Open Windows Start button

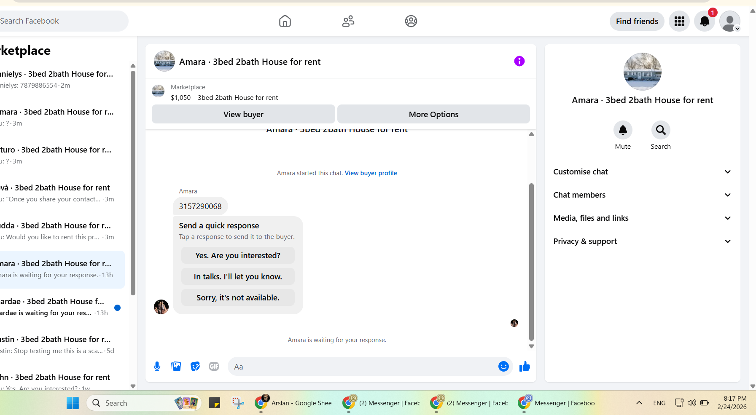(x=73, y=403)
